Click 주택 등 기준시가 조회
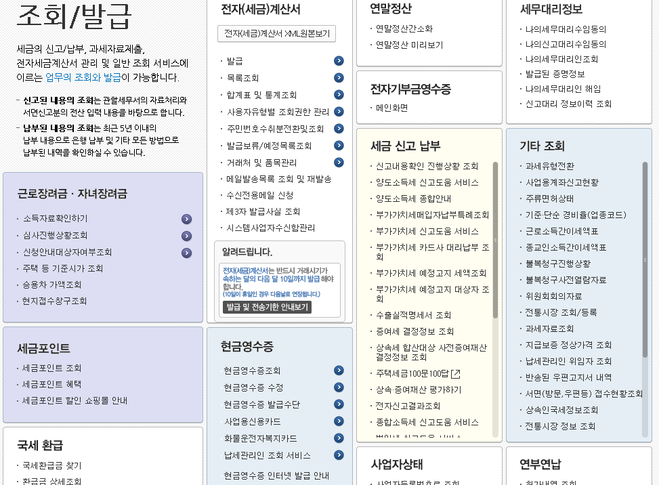The height and width of the screenshot is (485, 659). click(62, 268)
